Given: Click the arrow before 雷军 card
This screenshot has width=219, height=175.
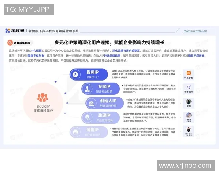Looking at the screenshot, I should pos(180,103).
